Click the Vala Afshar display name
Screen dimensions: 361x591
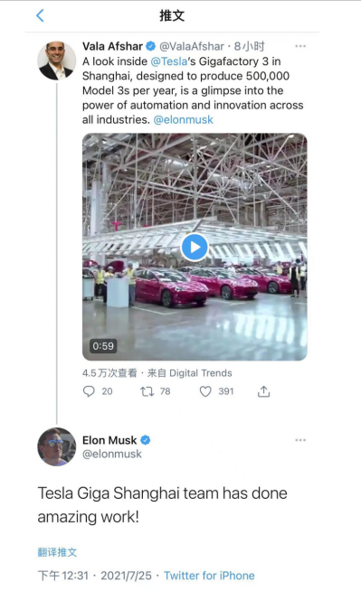click(x=112, y=46)
